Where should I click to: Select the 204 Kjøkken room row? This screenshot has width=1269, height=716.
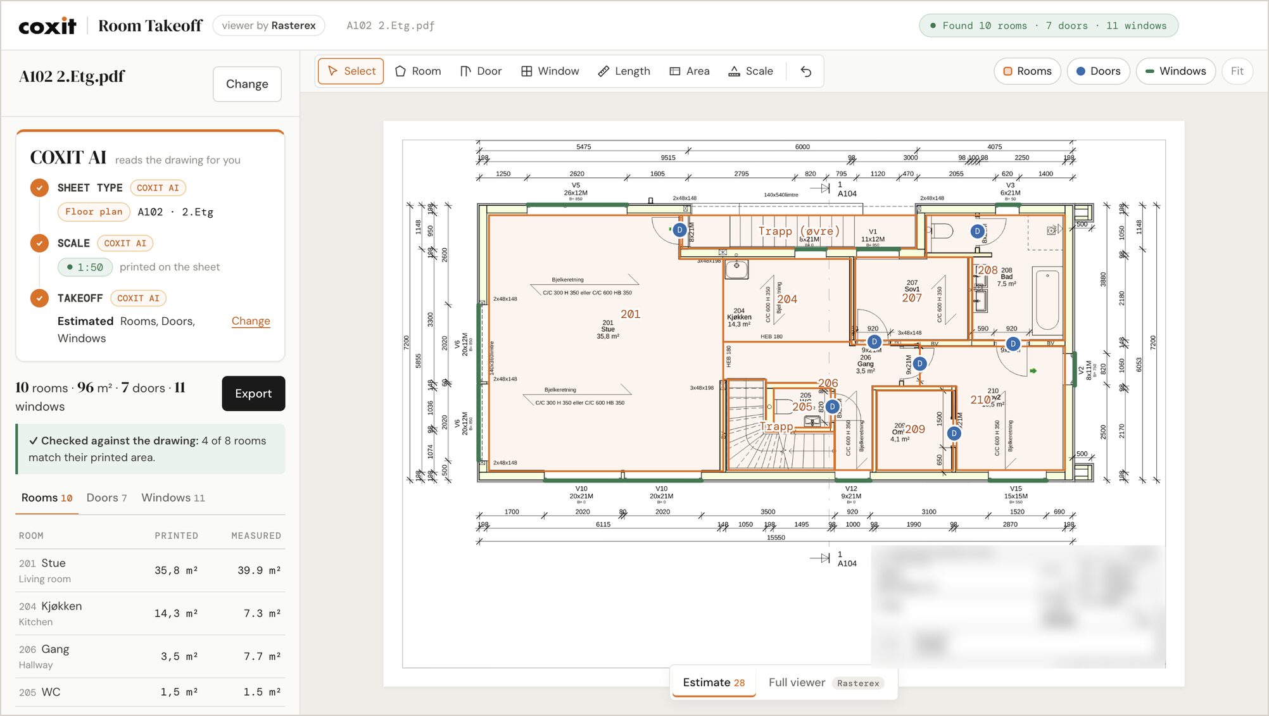click(150, 613)
